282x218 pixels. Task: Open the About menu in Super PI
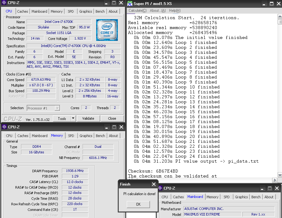point(158,11)
